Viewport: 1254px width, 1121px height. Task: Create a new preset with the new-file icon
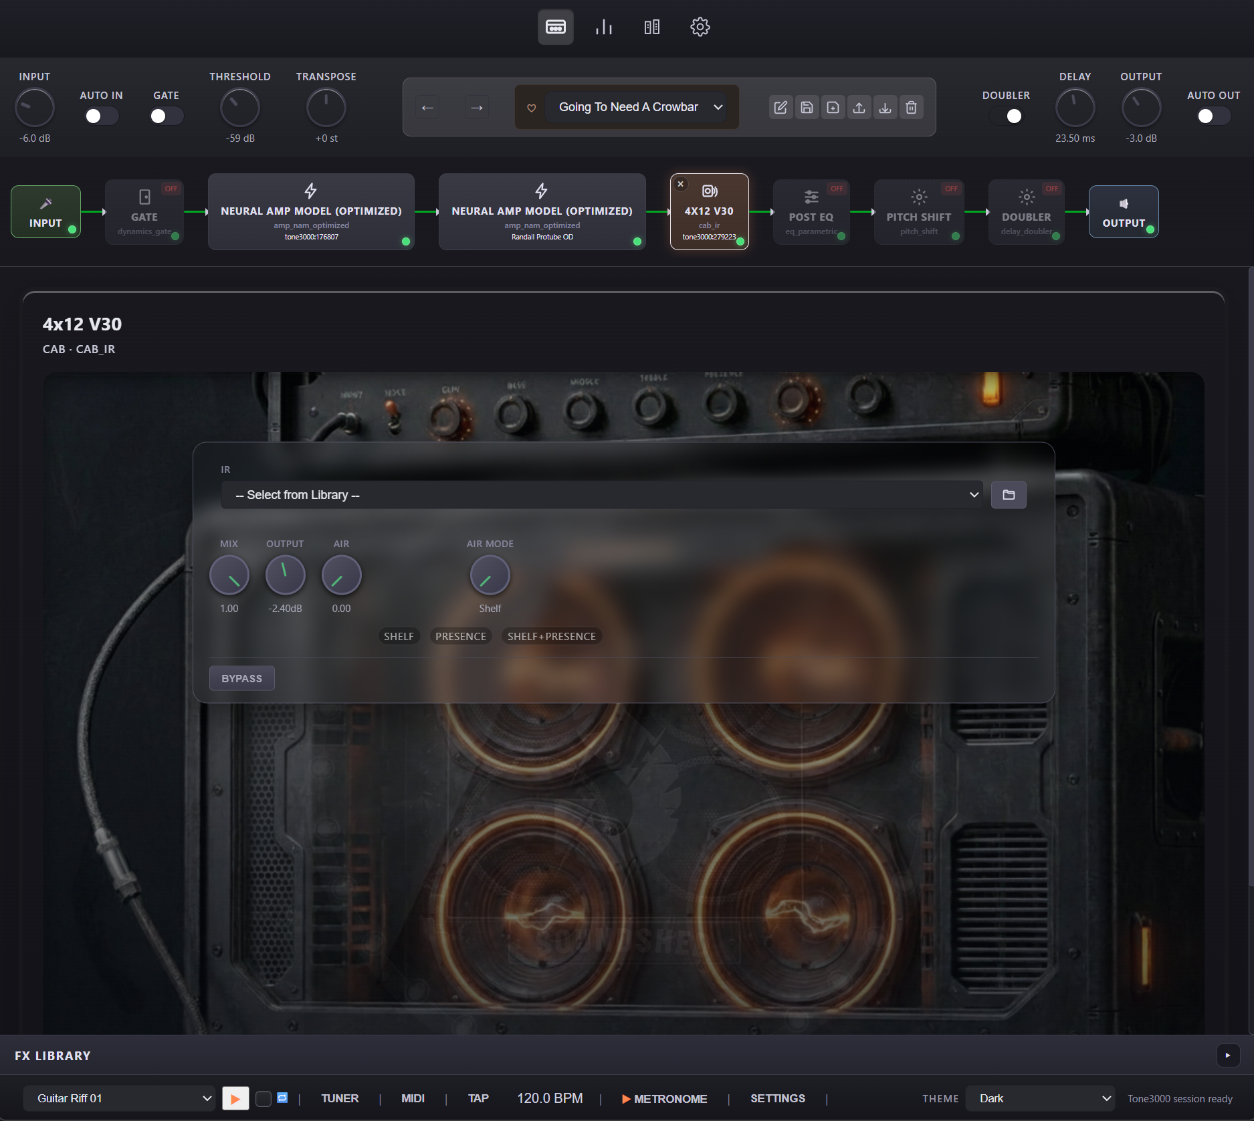(833, 107)
